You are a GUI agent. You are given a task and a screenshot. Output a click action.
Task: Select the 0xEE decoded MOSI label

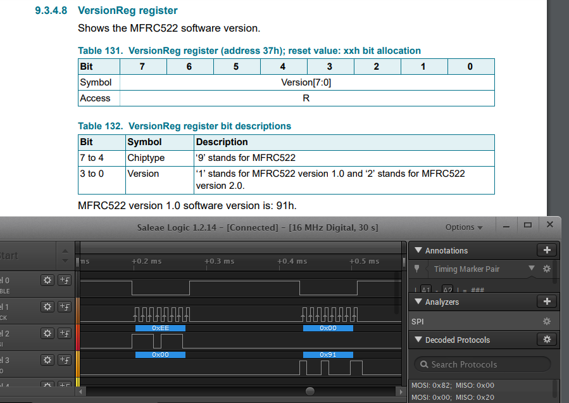click(x=160, y=328)
